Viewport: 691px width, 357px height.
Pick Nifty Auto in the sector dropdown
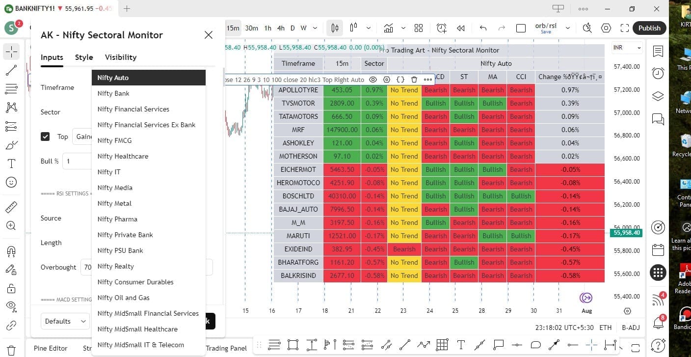click(x=149, y=78)
